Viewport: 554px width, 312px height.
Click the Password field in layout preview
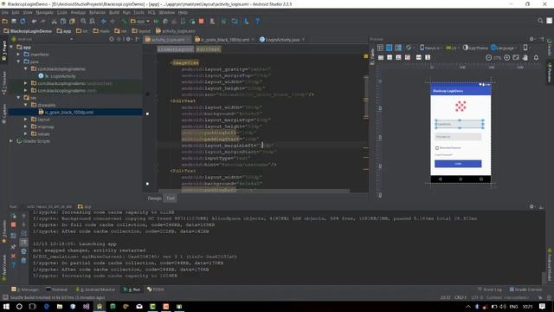point(458,137)
